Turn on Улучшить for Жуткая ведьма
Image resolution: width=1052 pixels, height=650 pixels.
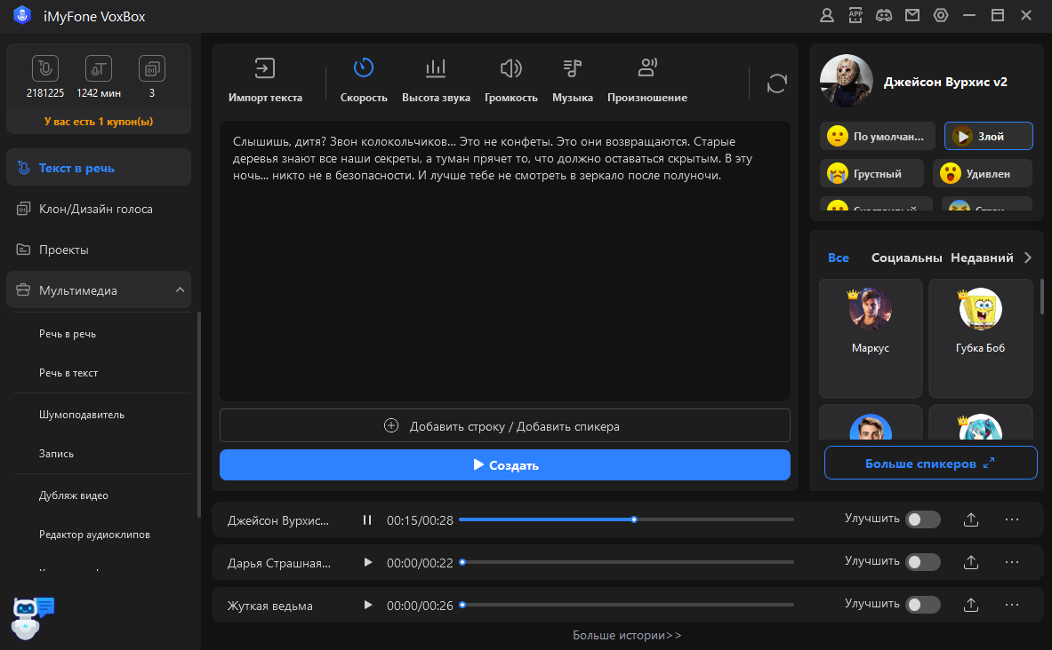[922, 605]
